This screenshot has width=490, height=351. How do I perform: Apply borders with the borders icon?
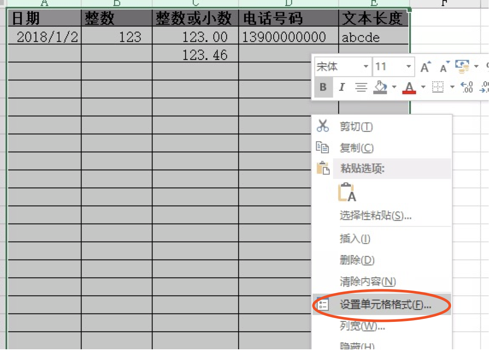tap(437, 87)
